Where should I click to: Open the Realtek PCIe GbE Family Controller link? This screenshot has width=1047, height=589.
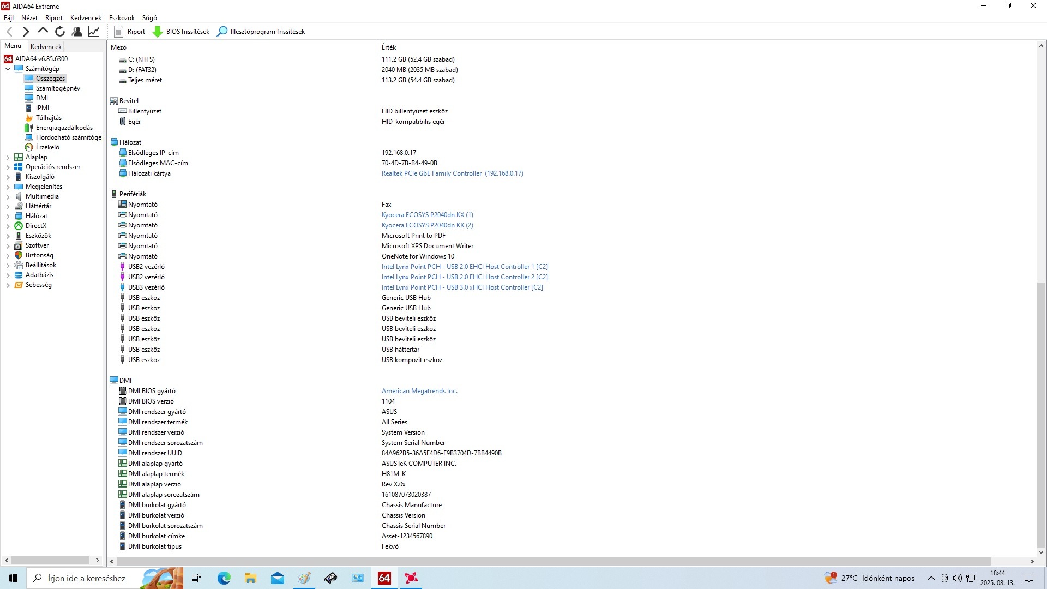click(431, 173)
